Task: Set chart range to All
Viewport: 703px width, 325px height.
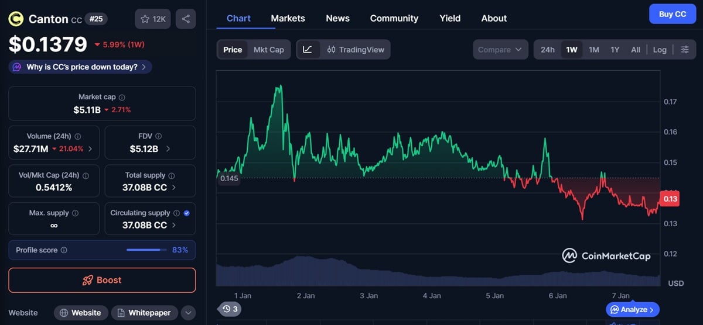Action: click(x=636, y=50)
